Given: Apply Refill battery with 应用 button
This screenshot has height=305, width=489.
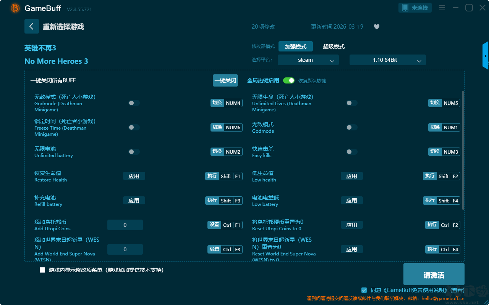Looking at the screenshot, I should click(134, 201).
